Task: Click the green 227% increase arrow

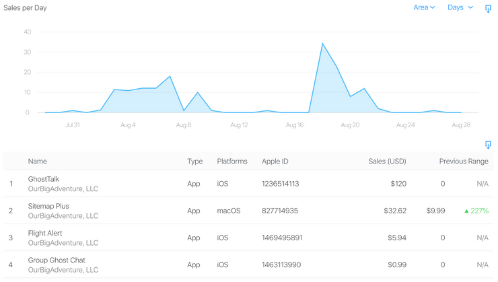Action: (x=466, y=211)
